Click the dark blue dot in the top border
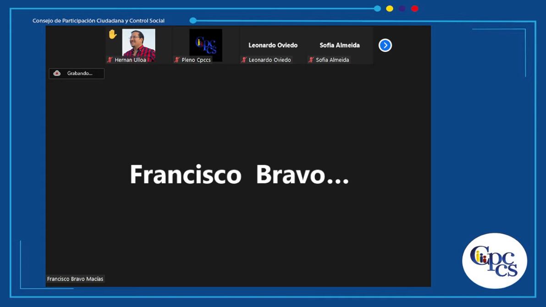This screenshot has height=307, width=546. click(402, 9)
